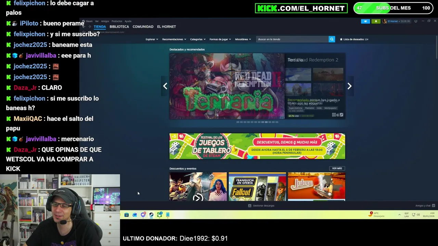
Task: Click the volume icon in system tray
Action: tap(418, 215)
